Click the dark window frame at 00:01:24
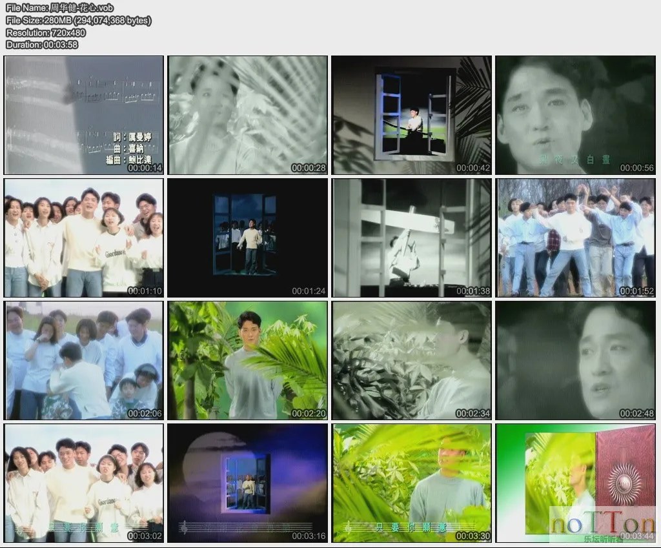The height and width of the screenshot is (548, 661). 248,238
